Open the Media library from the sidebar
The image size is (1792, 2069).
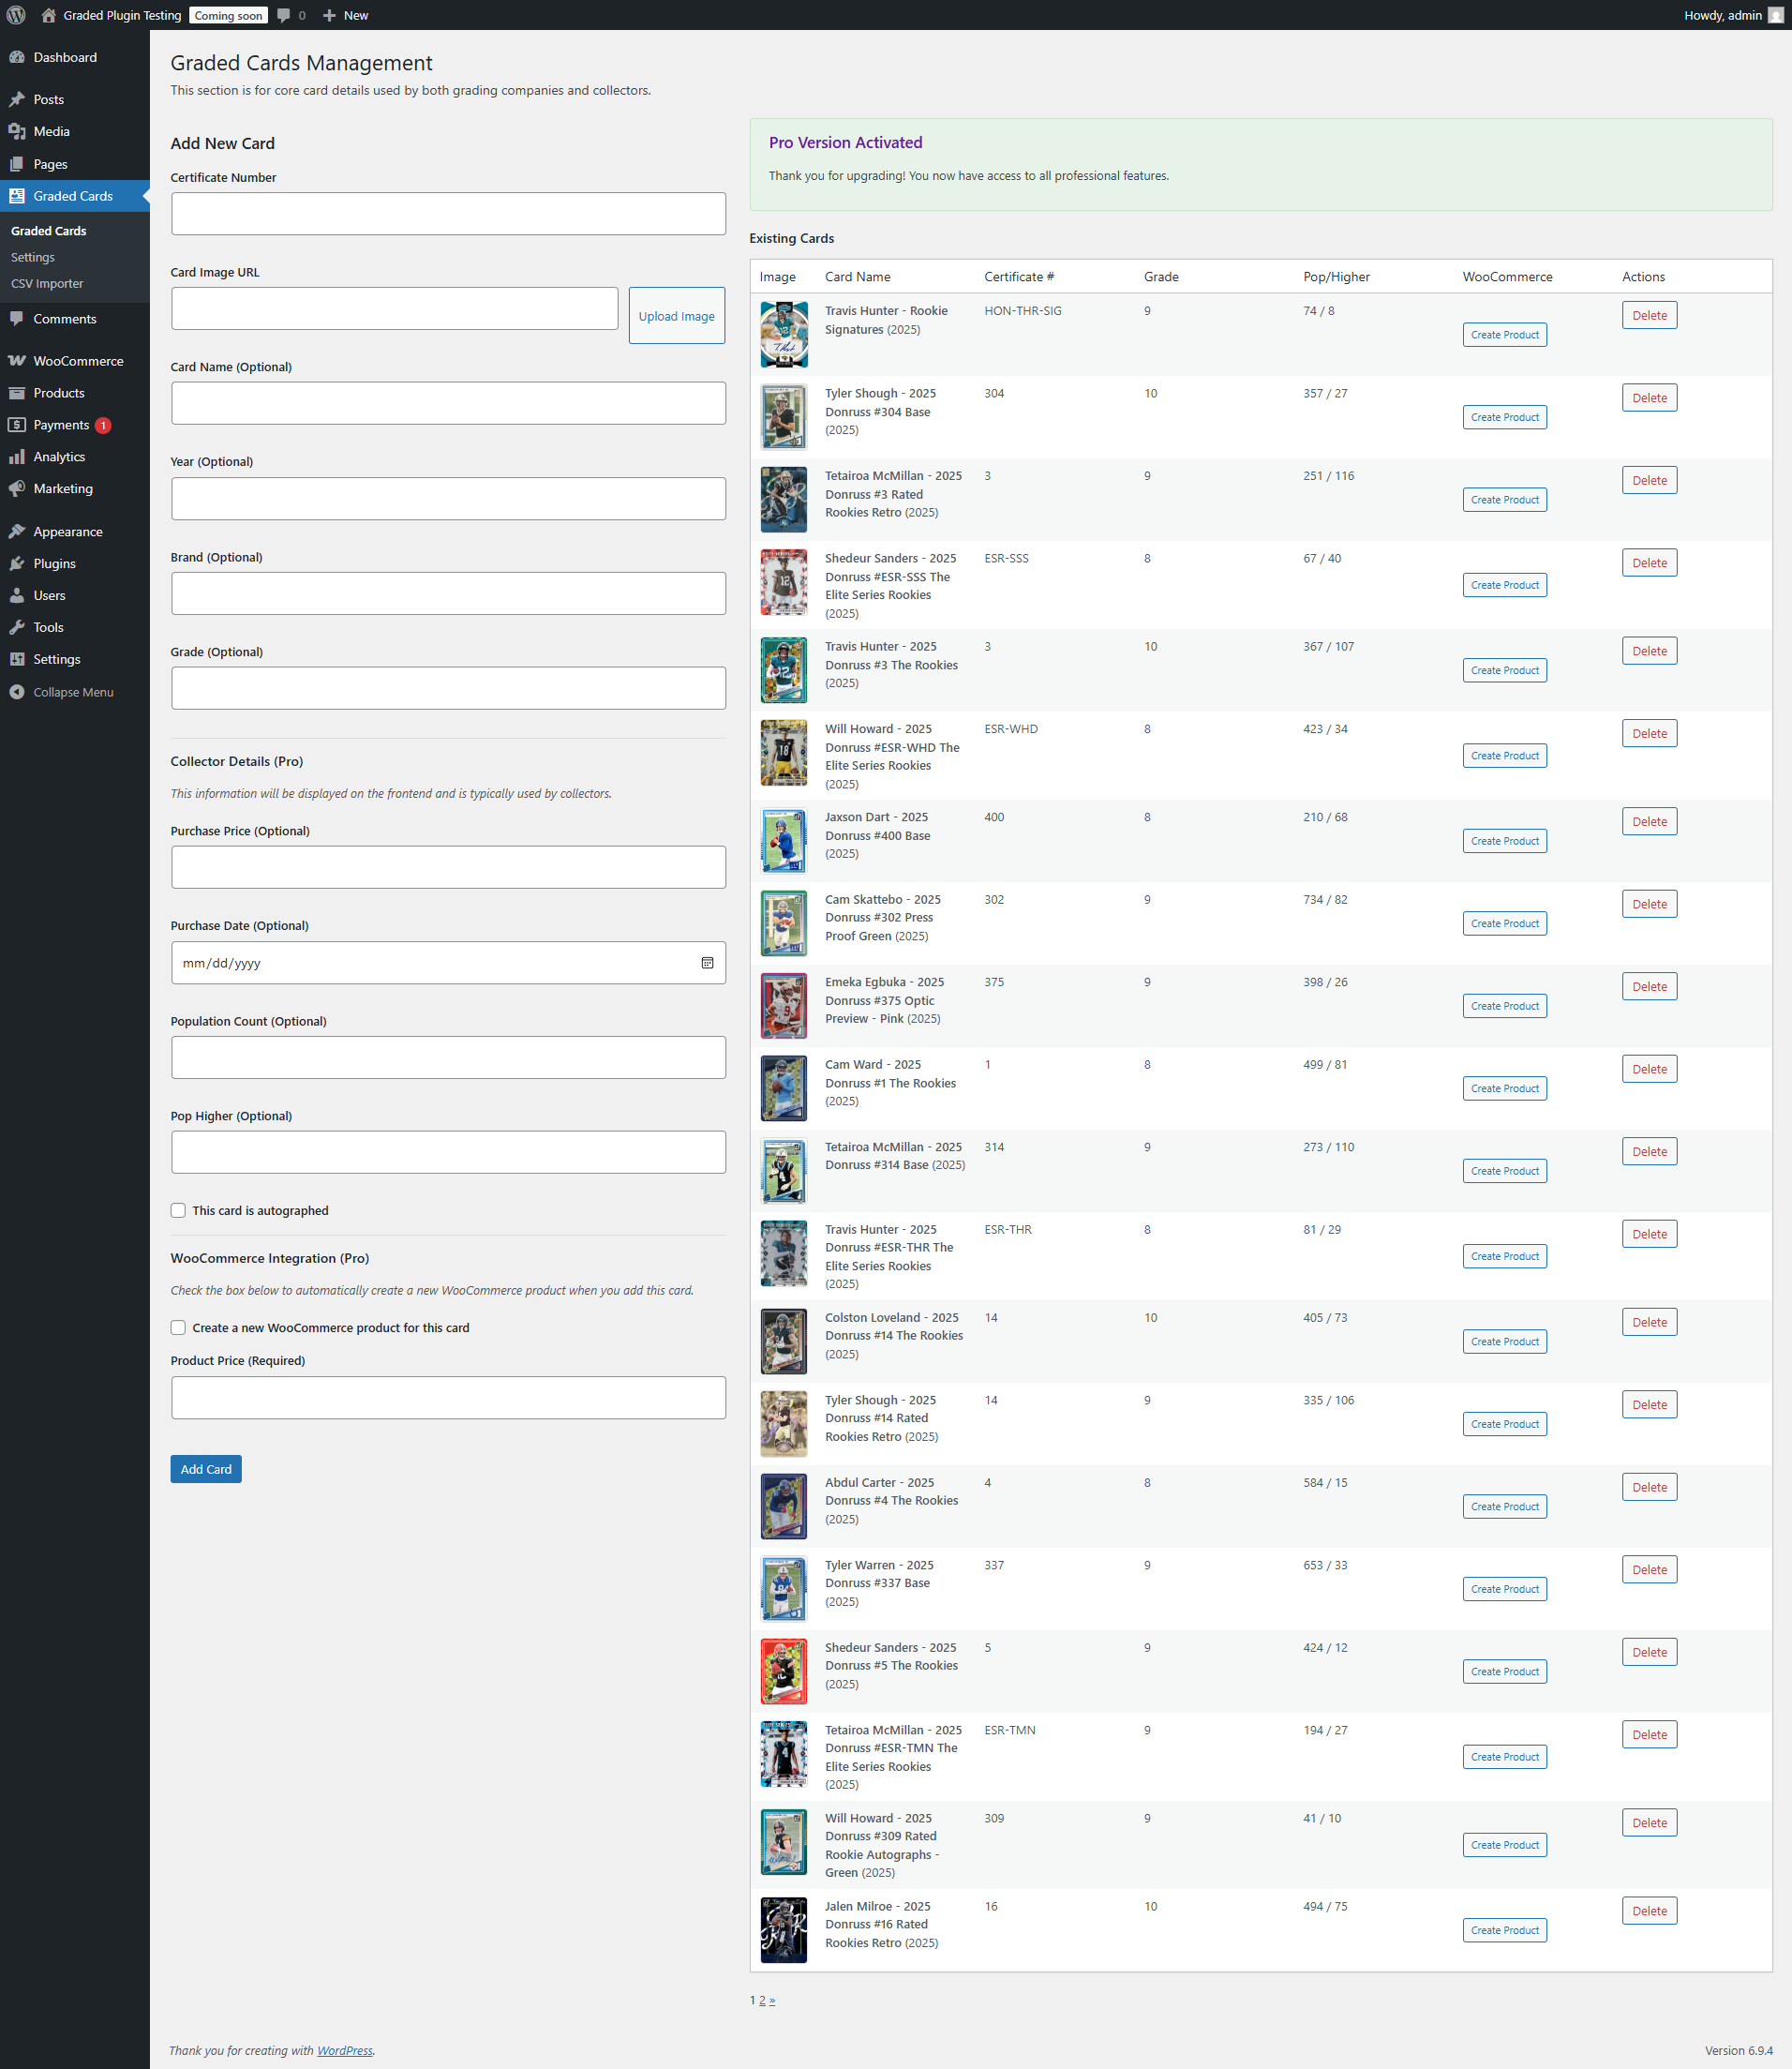coord(51,131)
